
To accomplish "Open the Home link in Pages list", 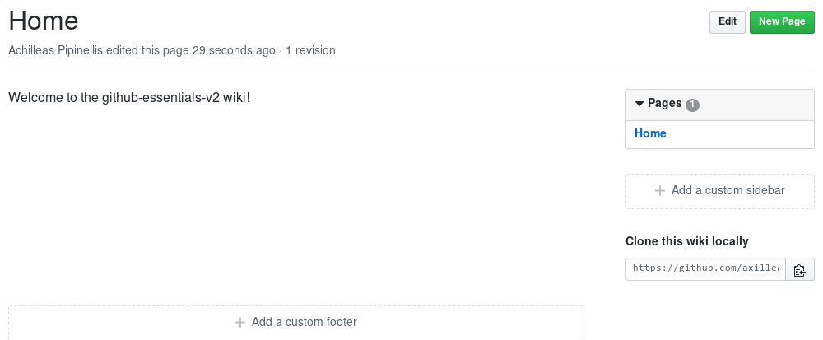I will [650, 133].
